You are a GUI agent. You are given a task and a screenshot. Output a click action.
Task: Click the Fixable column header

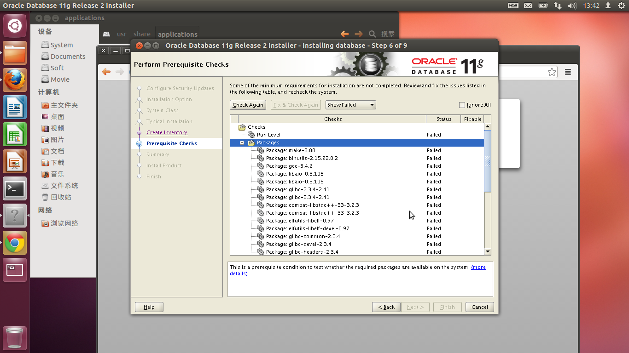[472, 119]
